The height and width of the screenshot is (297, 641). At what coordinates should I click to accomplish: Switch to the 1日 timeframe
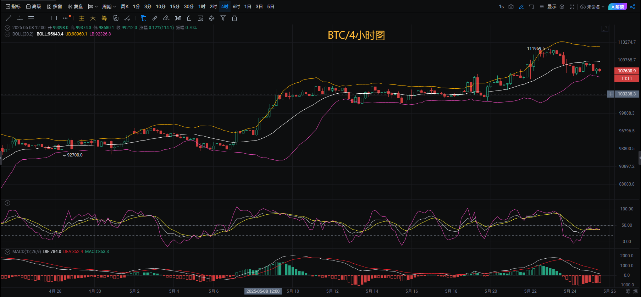pos(248,7)
